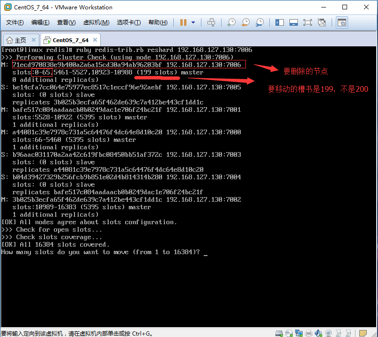Click the full screen mode icon
Image resolution: width=378 pixels, height=337 pixels.
(307, 22)
